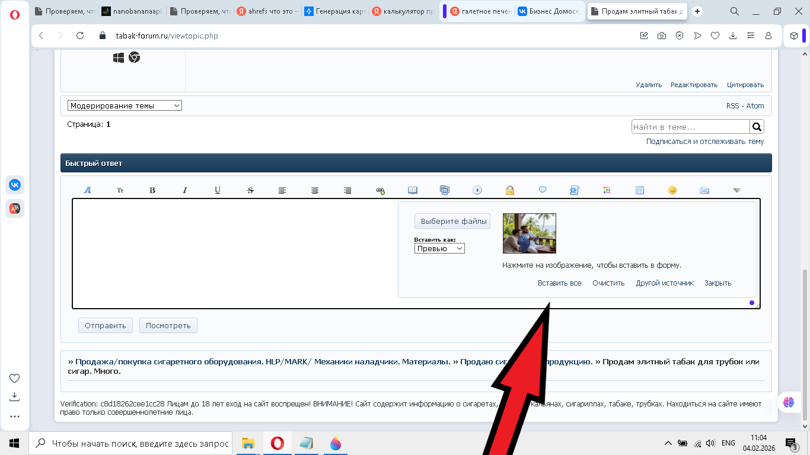Toggle hidden text with the lock icon
The image size is (810, 455).
point(510,190)
